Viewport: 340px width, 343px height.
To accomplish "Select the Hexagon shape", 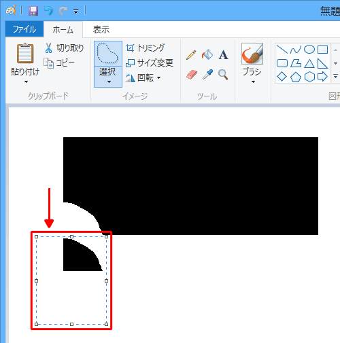I will [x=309, y=77].
